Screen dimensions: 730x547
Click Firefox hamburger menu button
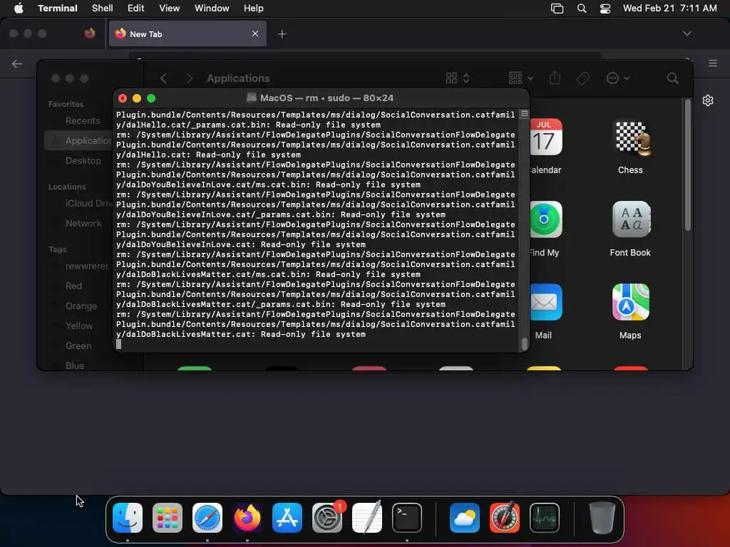[713, 63]
